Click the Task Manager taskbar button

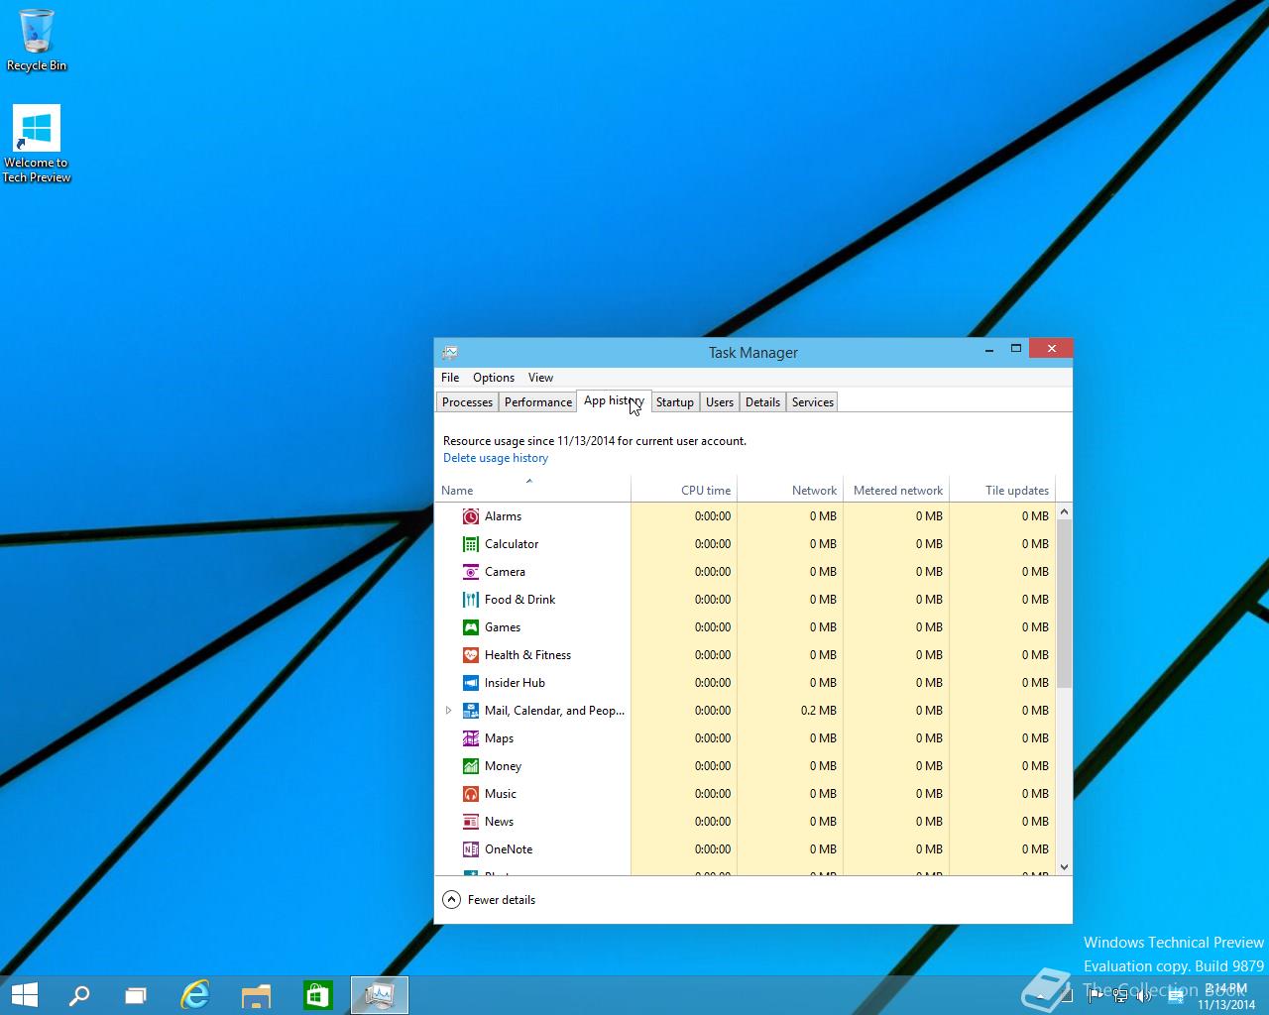click(380, 994)
